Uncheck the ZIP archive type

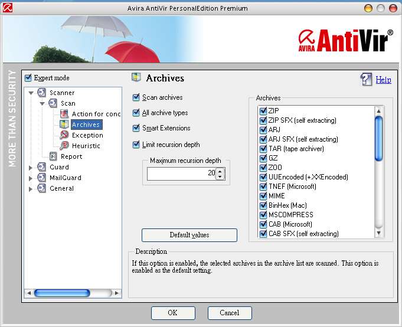[x=263, y=111]
